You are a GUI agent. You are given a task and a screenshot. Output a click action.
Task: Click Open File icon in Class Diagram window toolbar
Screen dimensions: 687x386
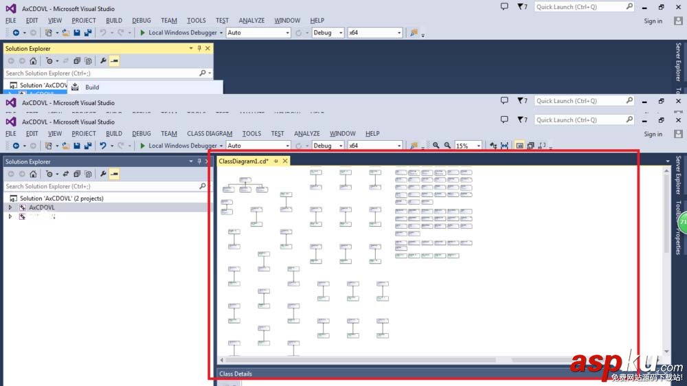tap(66, 146)
